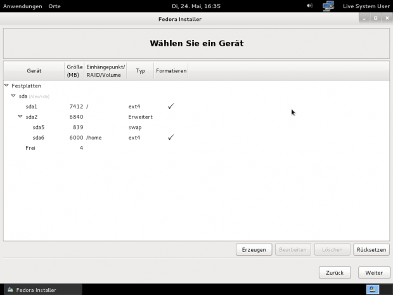Proceed with the Weiter button

tap(374, 272)
